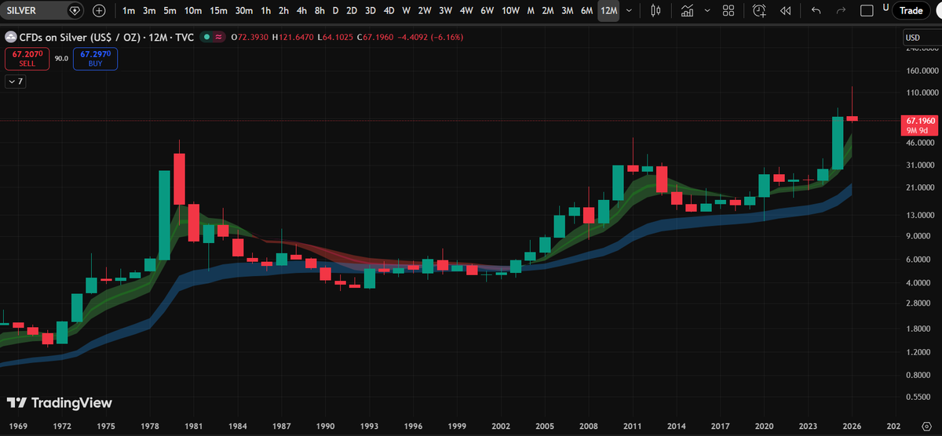This screenshot has height=436, width=942.
Task: Open the CFDs on Silver legend title
Action: pos(108,36)
